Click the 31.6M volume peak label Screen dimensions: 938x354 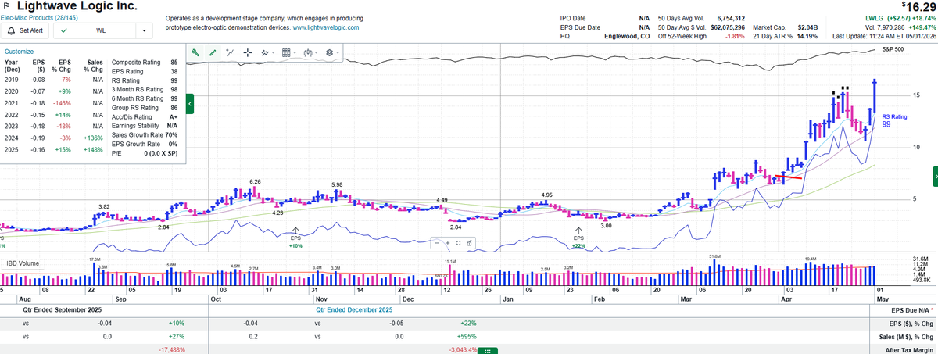point(714,256)
